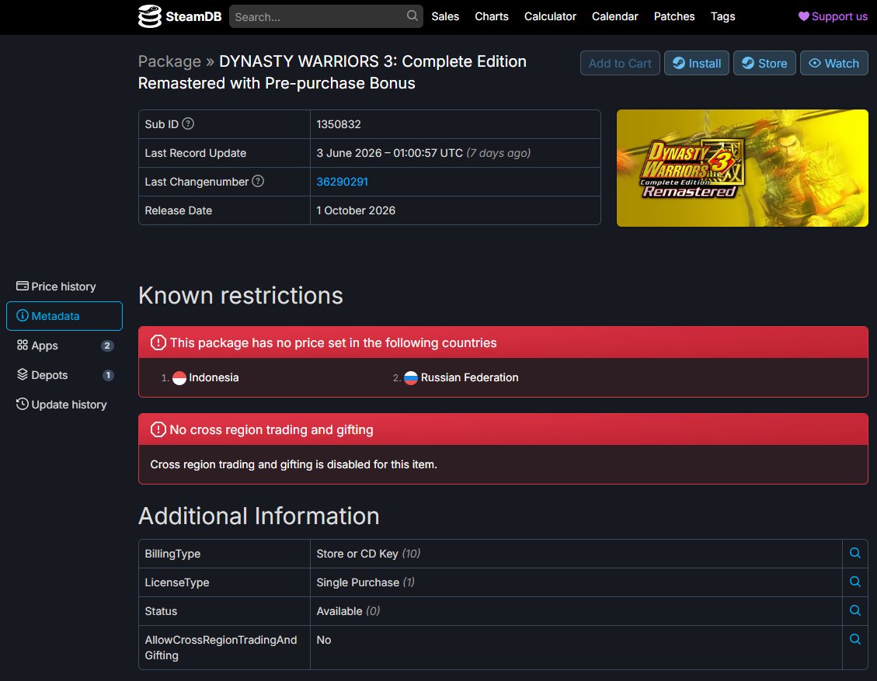This screenshot has width=877, height=681.
Task: Go to Calculator in top navigation
Action: click(x=550, y=17)
